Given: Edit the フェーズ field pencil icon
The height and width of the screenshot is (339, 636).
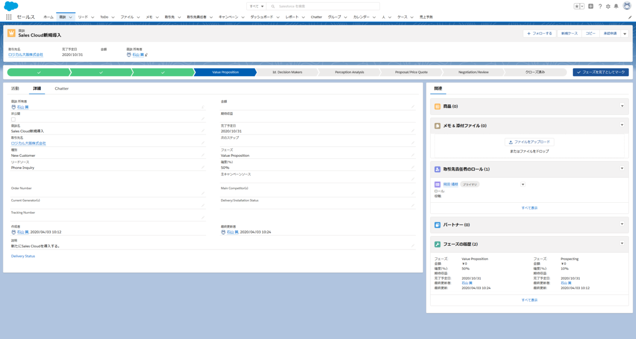Looking at the screenshot, I should tap(412, 155).
